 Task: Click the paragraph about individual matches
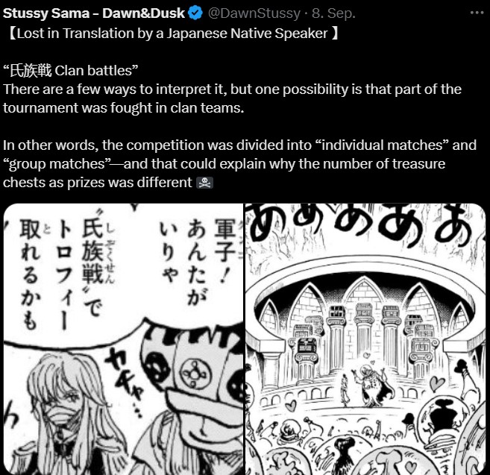(x=239, y=164)
